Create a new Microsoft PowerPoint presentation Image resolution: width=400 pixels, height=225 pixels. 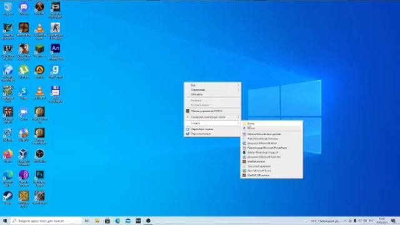coord(272,147)
